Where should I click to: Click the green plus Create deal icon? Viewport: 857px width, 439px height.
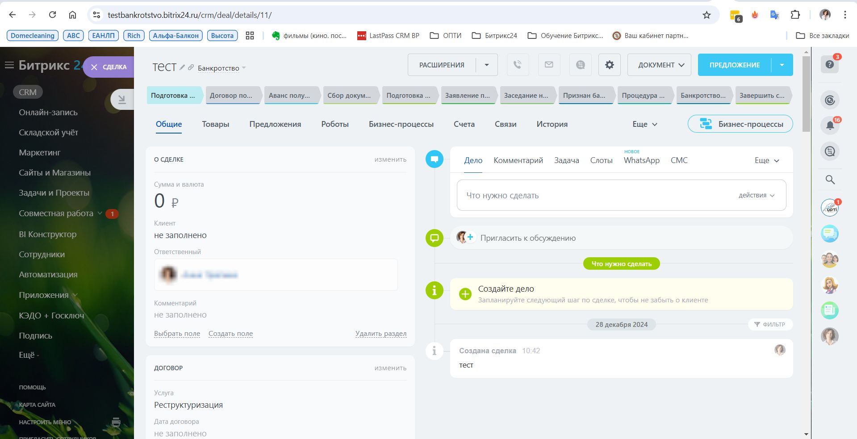(x=465, y=294)
